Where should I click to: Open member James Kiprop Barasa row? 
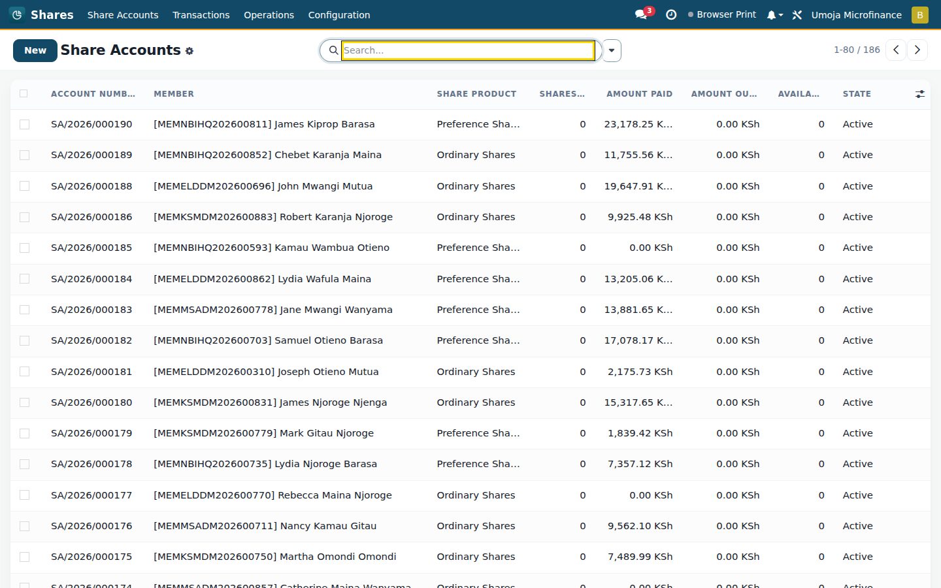tap(264, 124)
